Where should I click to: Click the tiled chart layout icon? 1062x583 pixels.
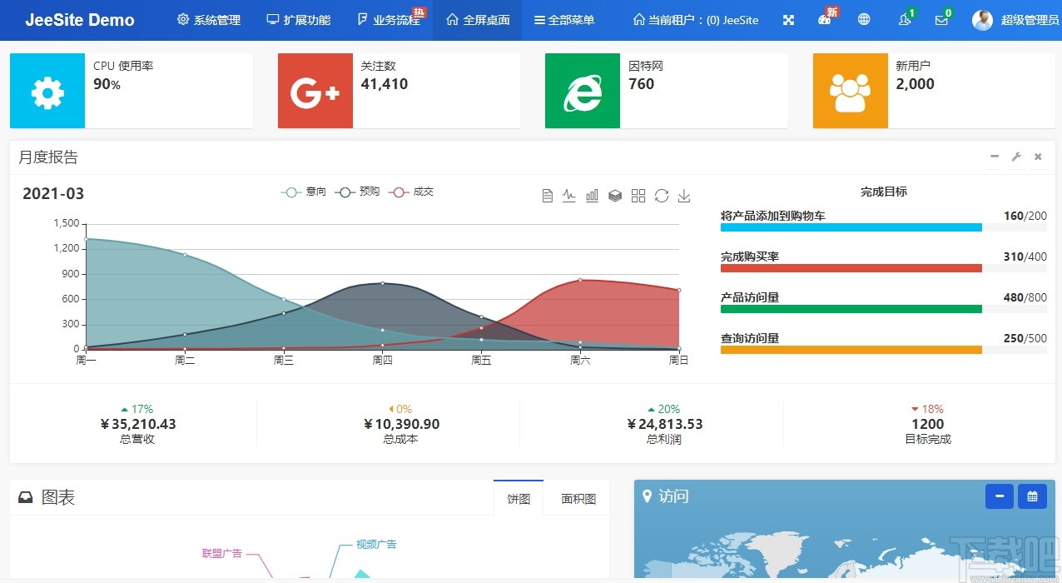coord(638,196)
